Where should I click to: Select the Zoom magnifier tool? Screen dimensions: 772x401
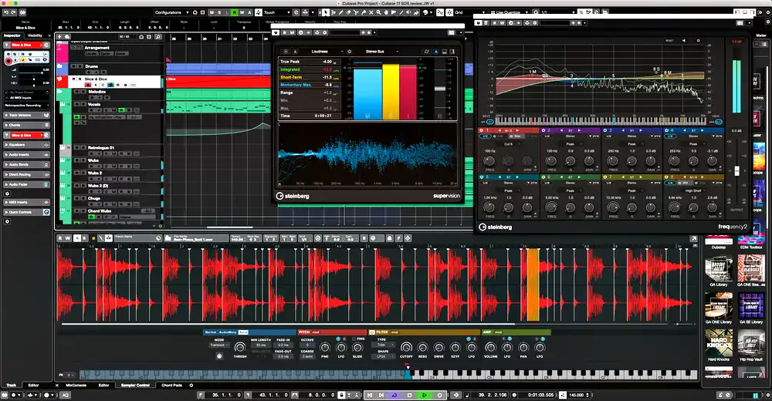click(378, 12)
